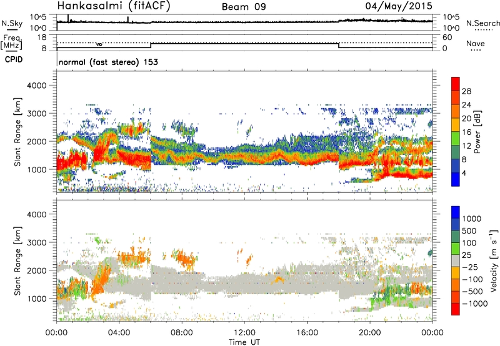Click the 'CPID' row label
Image resolution: width=500 pixels, height=346 pixels.
(x=14, y=59)
